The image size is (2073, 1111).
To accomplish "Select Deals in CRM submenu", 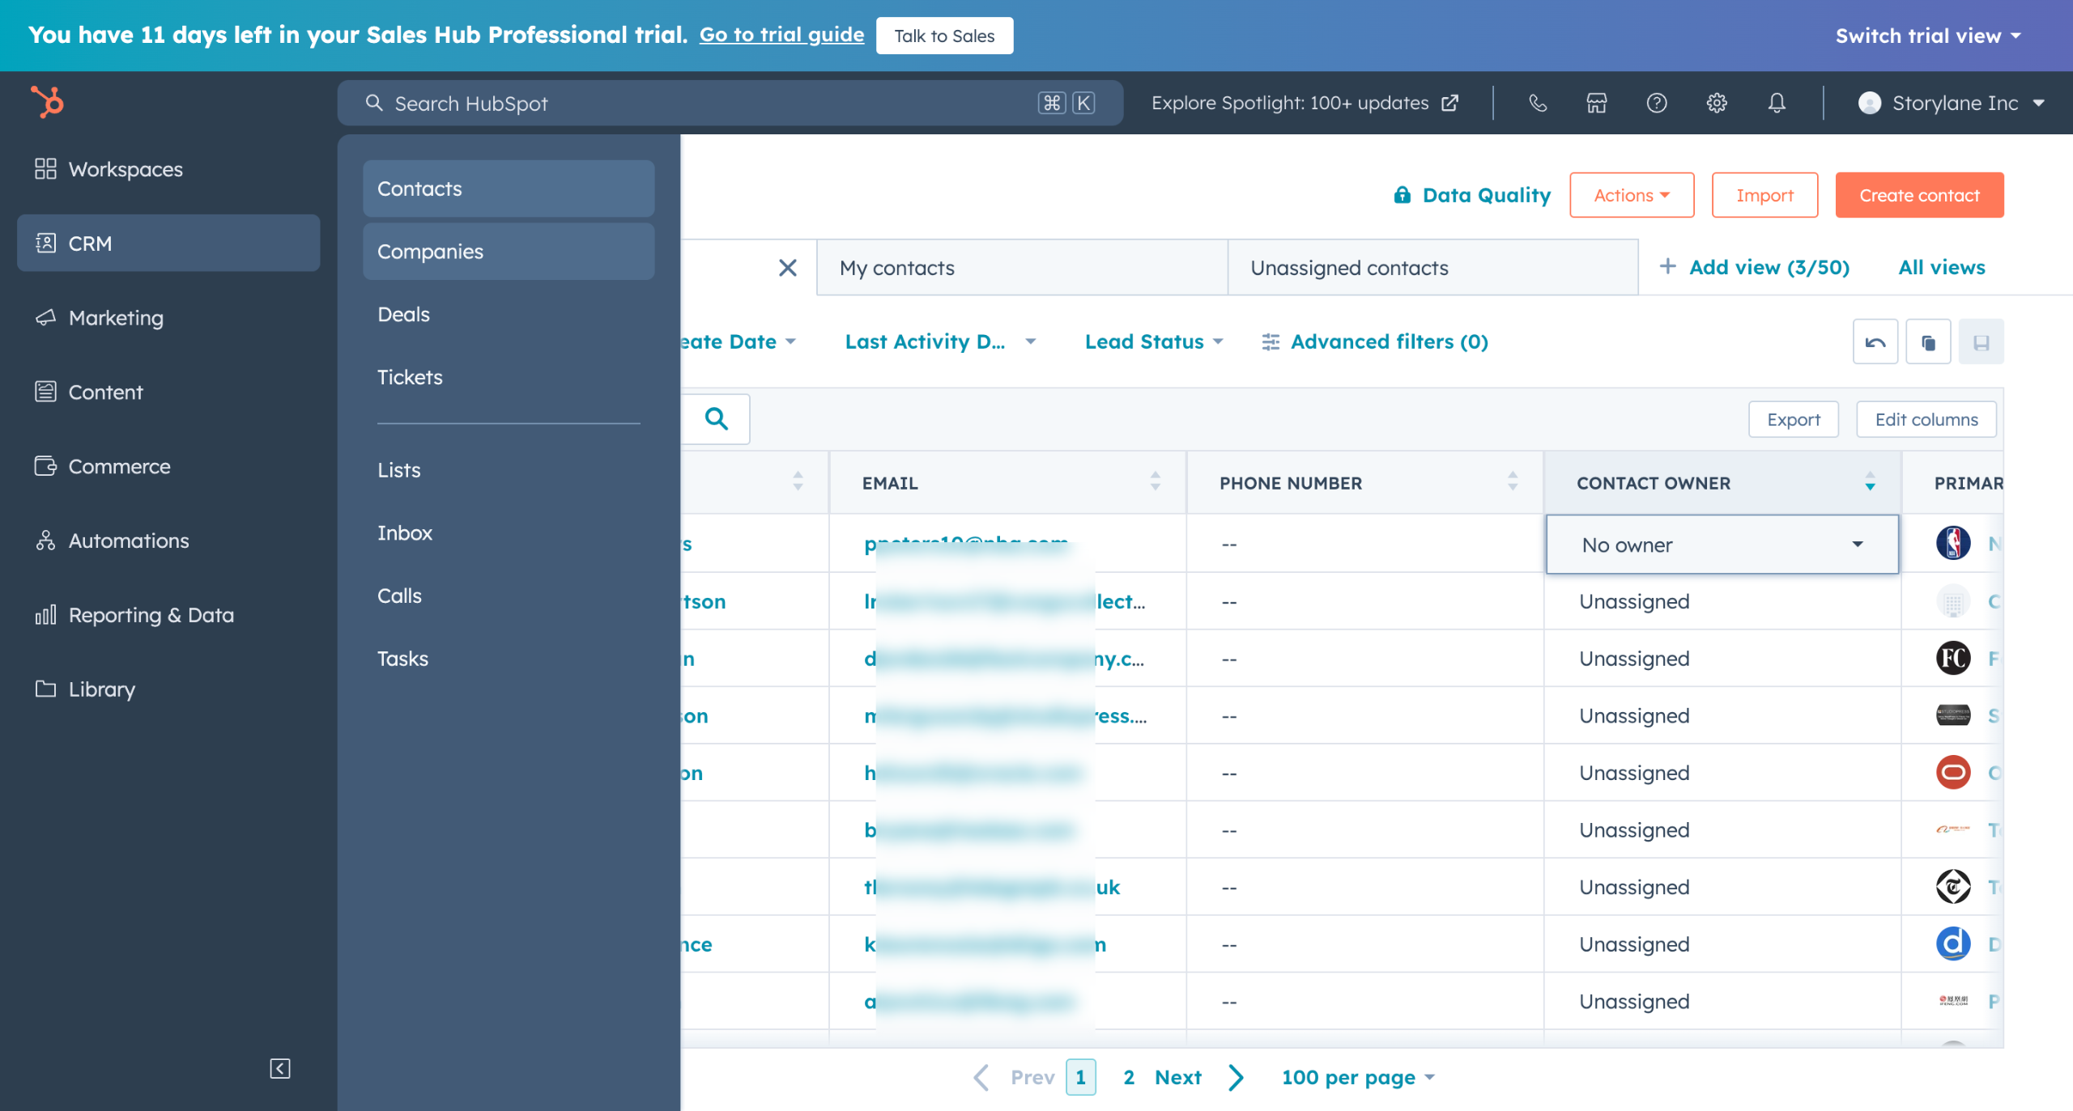I will pos(403,314).
